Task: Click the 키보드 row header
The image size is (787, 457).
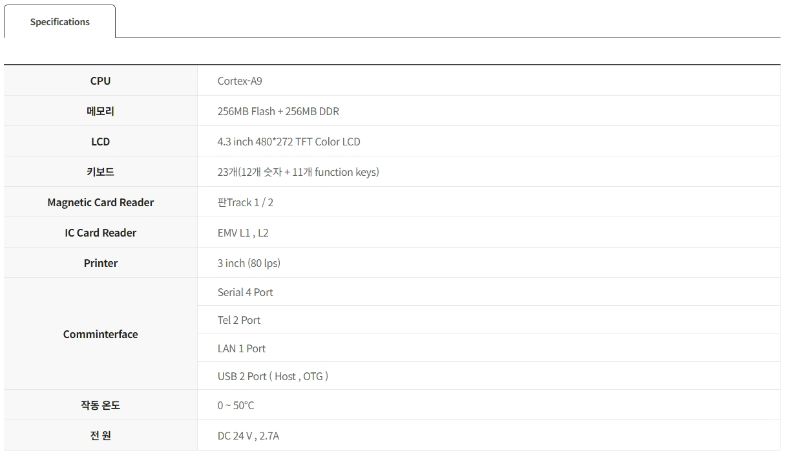Action: (x=100, y=172)
